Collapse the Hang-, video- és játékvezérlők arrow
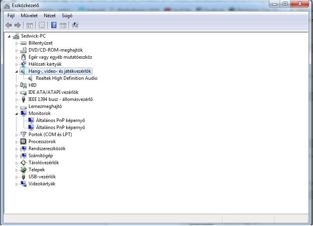The width and height of the screenshot is (313, 226). click(16, 72)
